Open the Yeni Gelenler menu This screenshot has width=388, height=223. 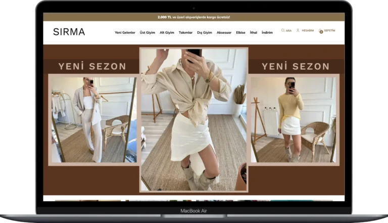point(125,32)
